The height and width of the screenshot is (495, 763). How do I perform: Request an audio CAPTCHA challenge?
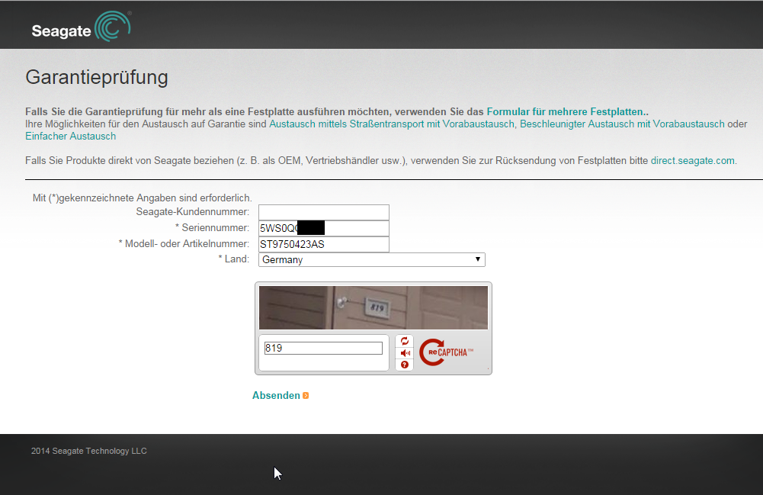tap(404, 353)
